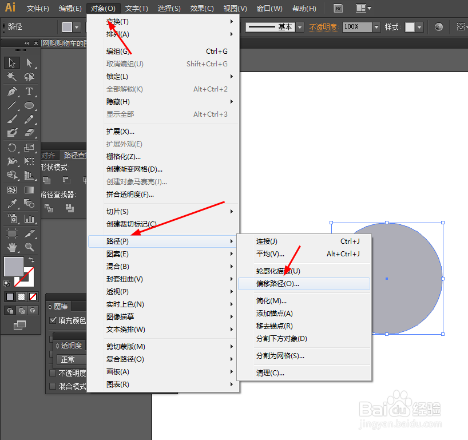The width and height of the screenshot is (468, 440).
Task: Uncheck 填充颜色 in the 魔棒 panel
Action: pyautogui.click(x=53, y=319)
